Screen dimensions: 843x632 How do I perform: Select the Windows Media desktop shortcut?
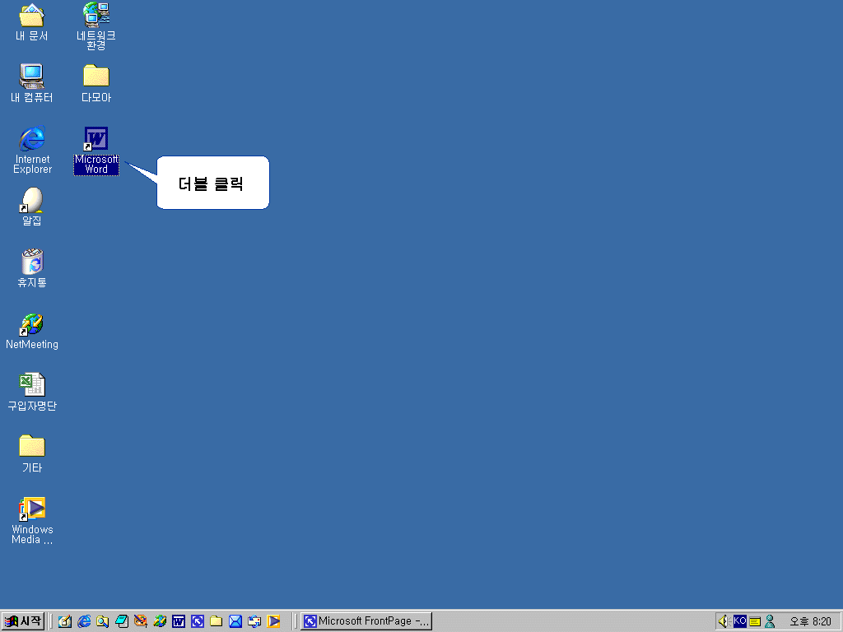tap(32, 521)
